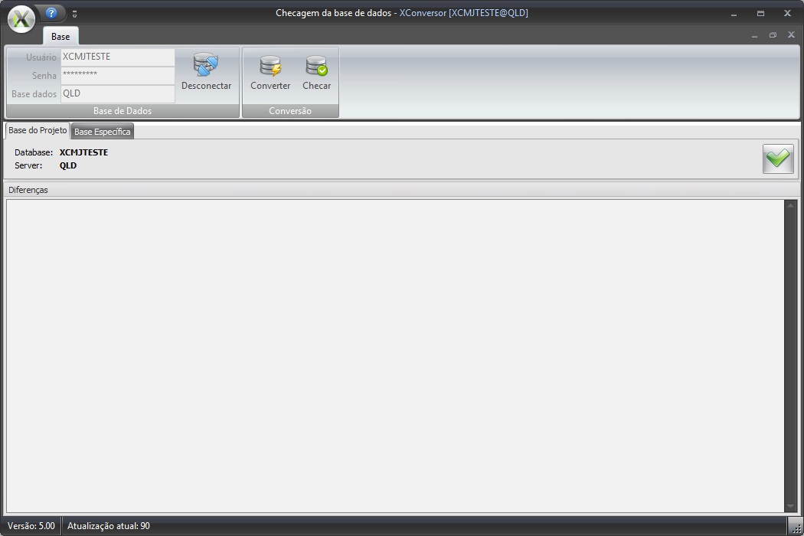The height and width of the screenshot is (536, 804).
Task: Close the inner document window below title bar
Action: (791, 35)
